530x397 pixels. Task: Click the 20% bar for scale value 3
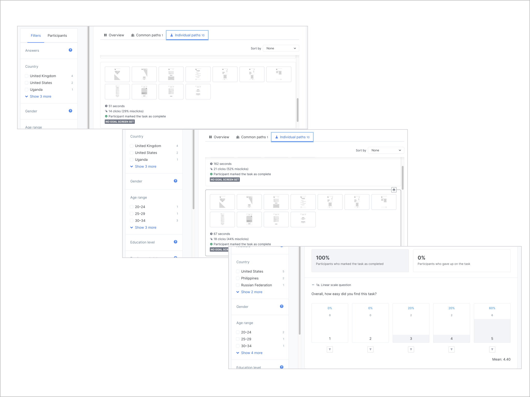[411, 323]
